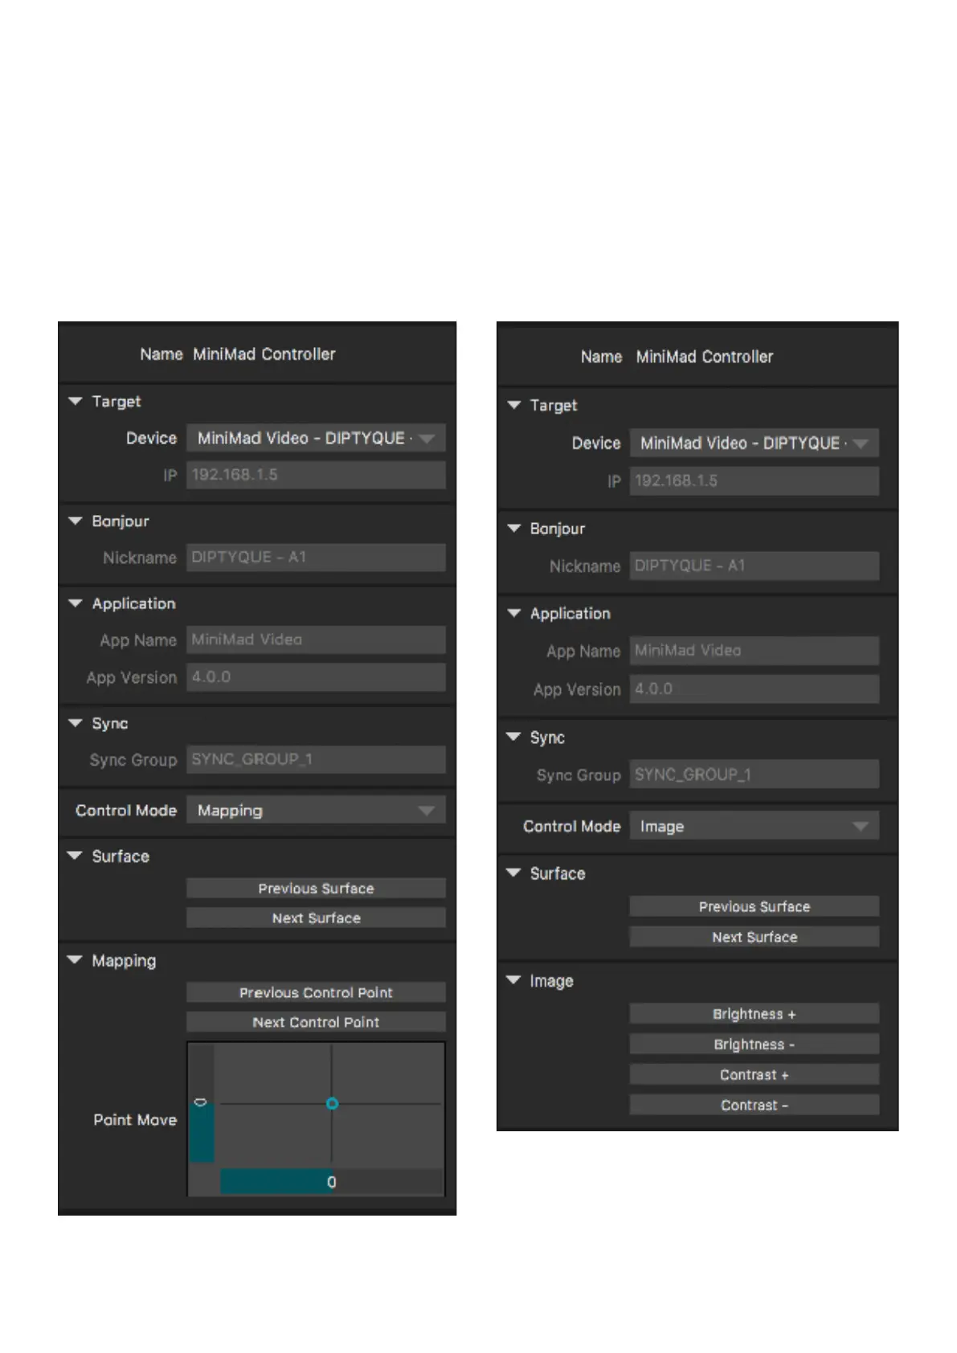Click the App Name field in right panel
Image resolution: width=957 pixels, height=1353 pixels.
[x=754, y=651]
